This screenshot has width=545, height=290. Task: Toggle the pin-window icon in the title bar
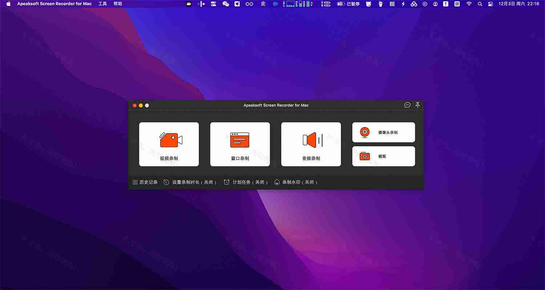tap(417, 105)
